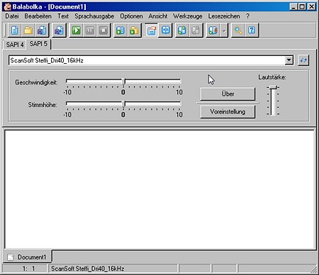Viewport: 319px width, 275px height.
Task: Click the save audio file toolbar icon
Action: click(x=59, y=30)
